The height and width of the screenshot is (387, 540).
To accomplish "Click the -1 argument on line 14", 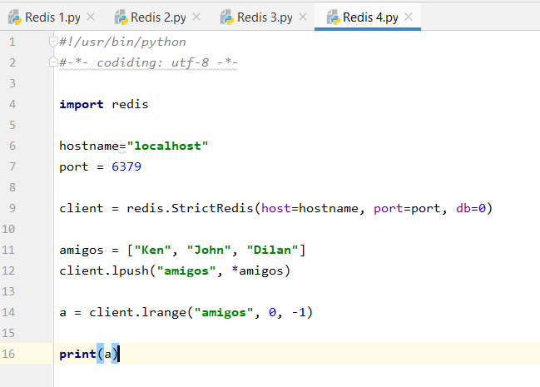I will 298,313.
